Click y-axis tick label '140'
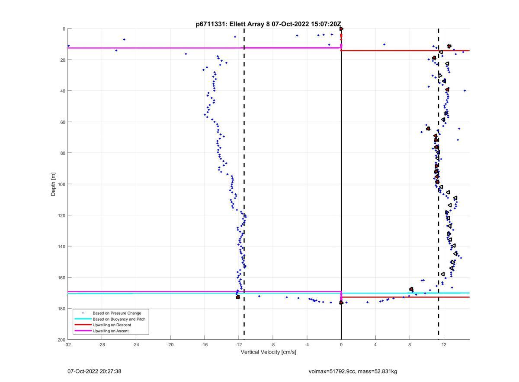Screen dimensions: 519x382 (x=61, y=246)
